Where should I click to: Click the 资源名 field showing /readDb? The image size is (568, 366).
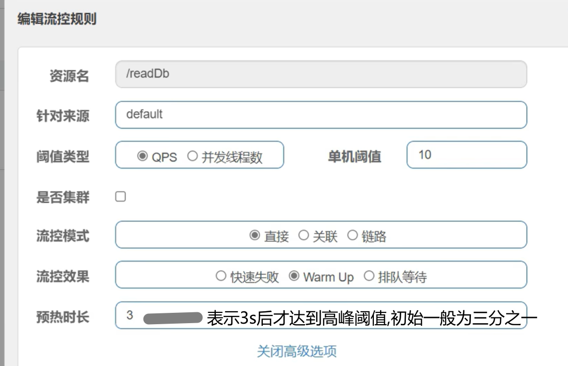[x=321, y=74]
